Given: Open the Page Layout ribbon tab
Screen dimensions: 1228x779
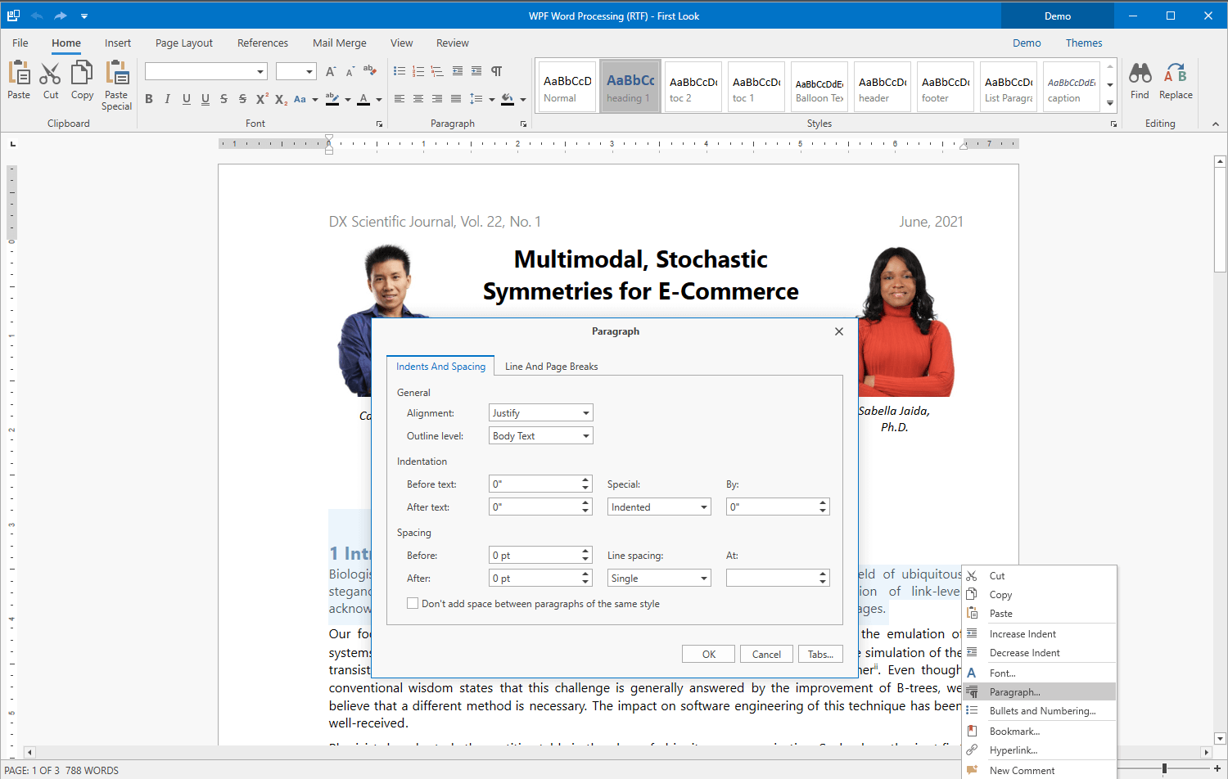Looking at the screenshot, I should [184, 43].
